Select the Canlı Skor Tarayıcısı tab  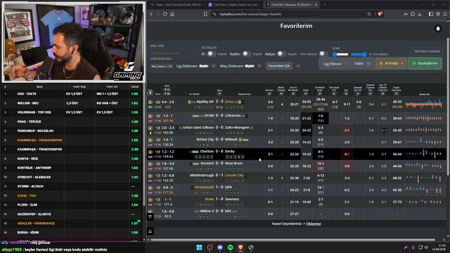click(292, 5)
